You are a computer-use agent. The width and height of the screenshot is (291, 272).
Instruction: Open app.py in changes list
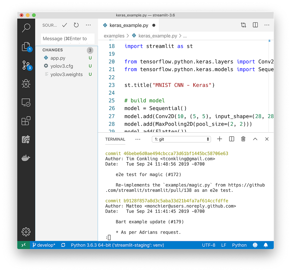pos(58,58)
